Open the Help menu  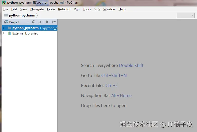coord(122,9)
